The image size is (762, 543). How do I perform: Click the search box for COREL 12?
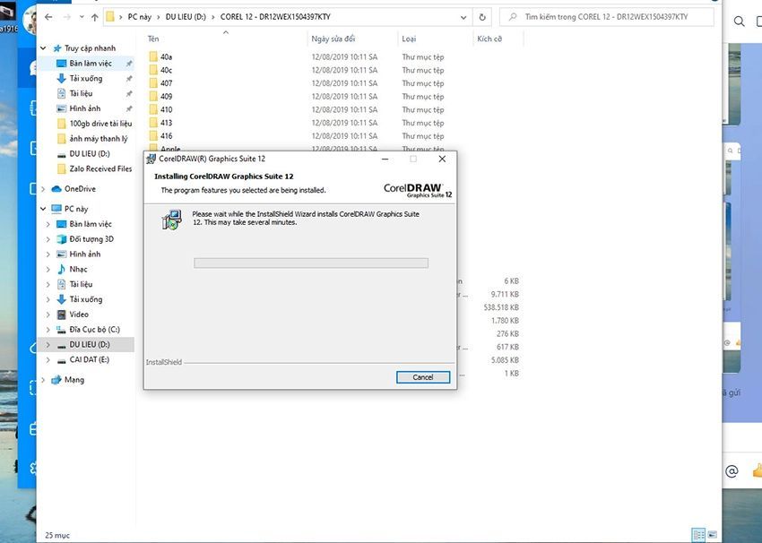pos(607,17)
